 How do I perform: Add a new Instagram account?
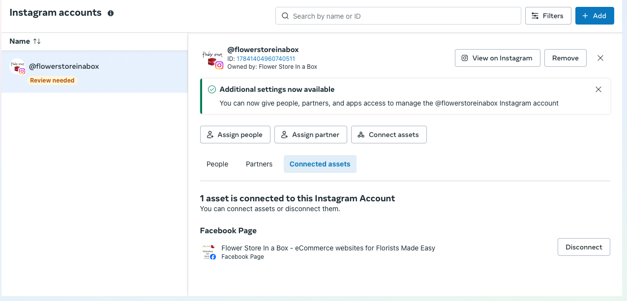click(x=595, y=16)
